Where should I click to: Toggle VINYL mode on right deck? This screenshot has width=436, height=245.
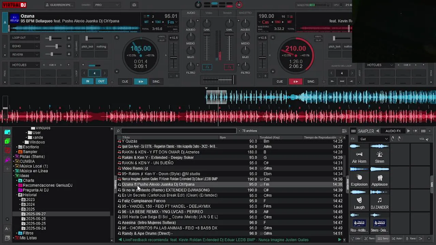point(318,37)
